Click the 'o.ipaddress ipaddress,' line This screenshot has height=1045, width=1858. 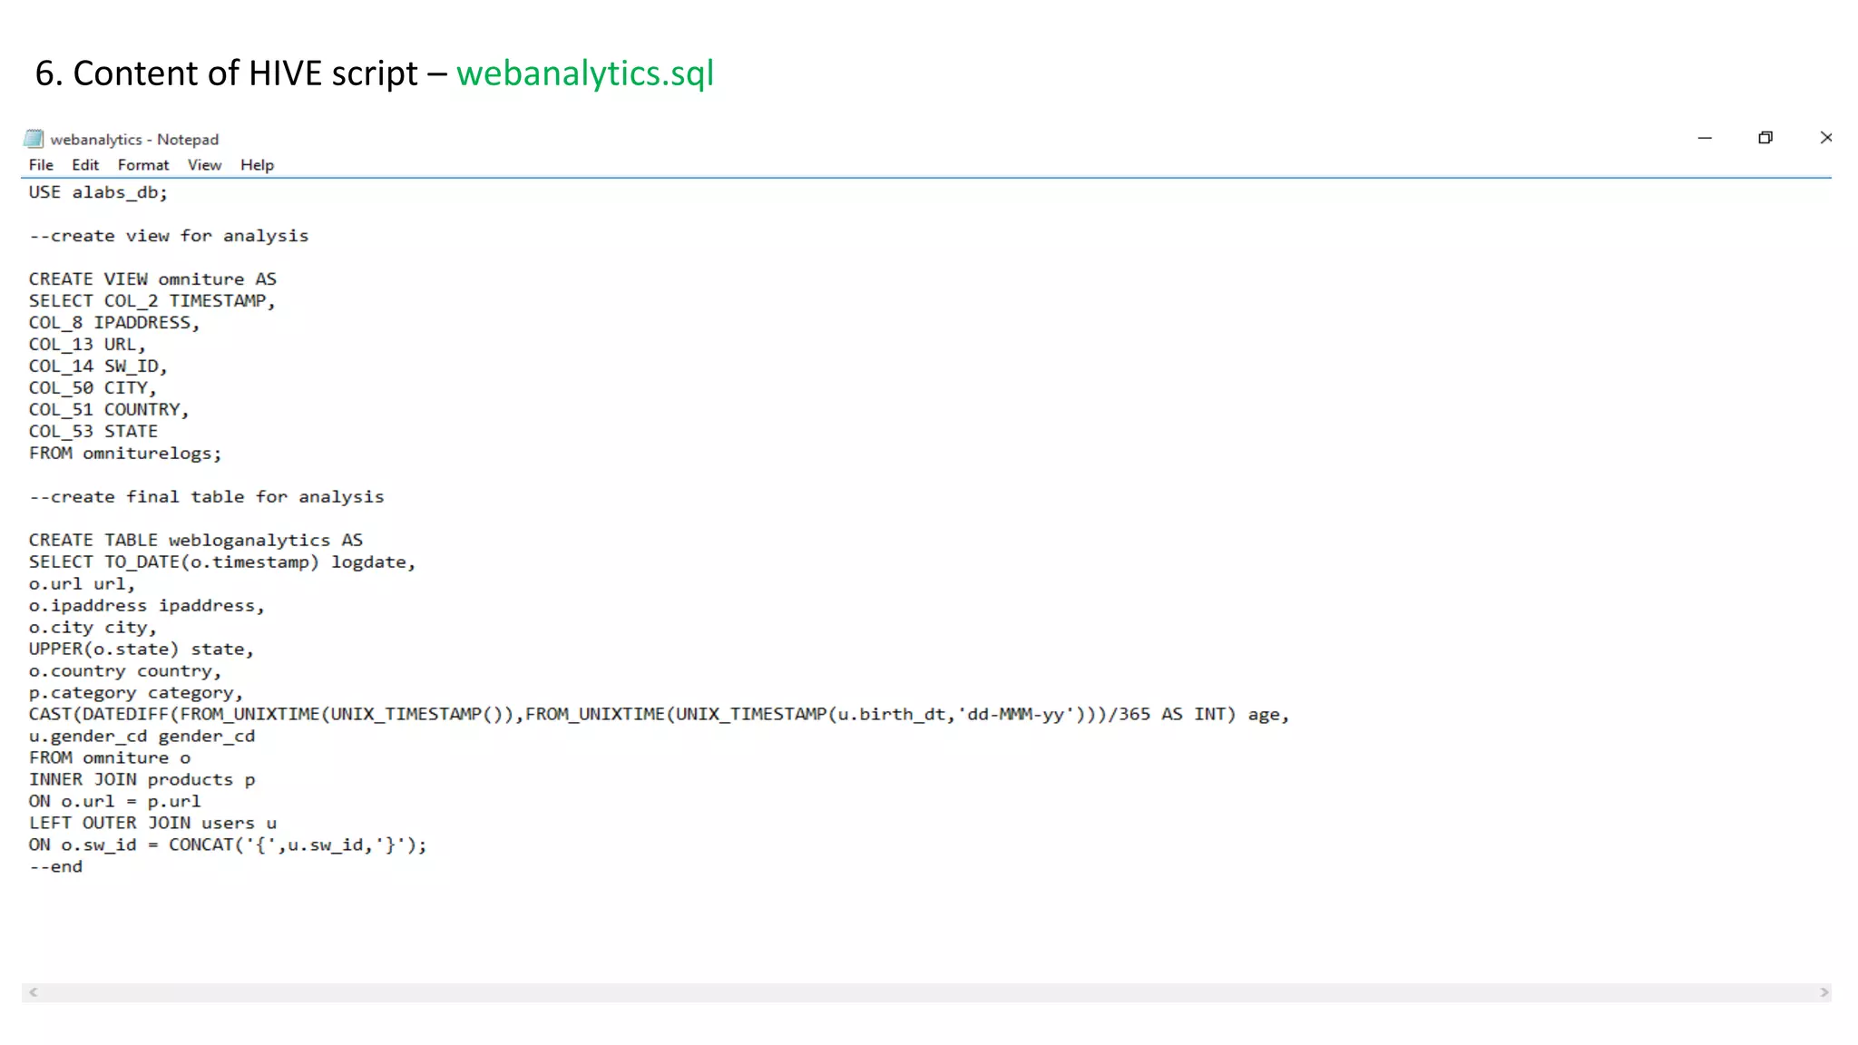tap(146, 606)
